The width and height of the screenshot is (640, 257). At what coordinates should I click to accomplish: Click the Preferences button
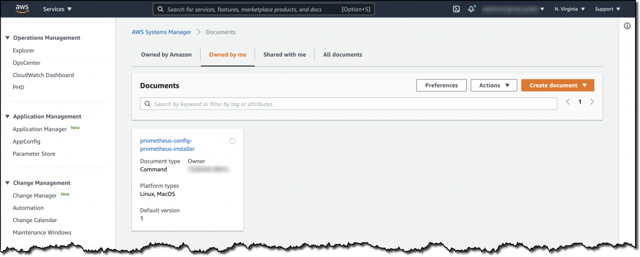(x=442, y=85)
